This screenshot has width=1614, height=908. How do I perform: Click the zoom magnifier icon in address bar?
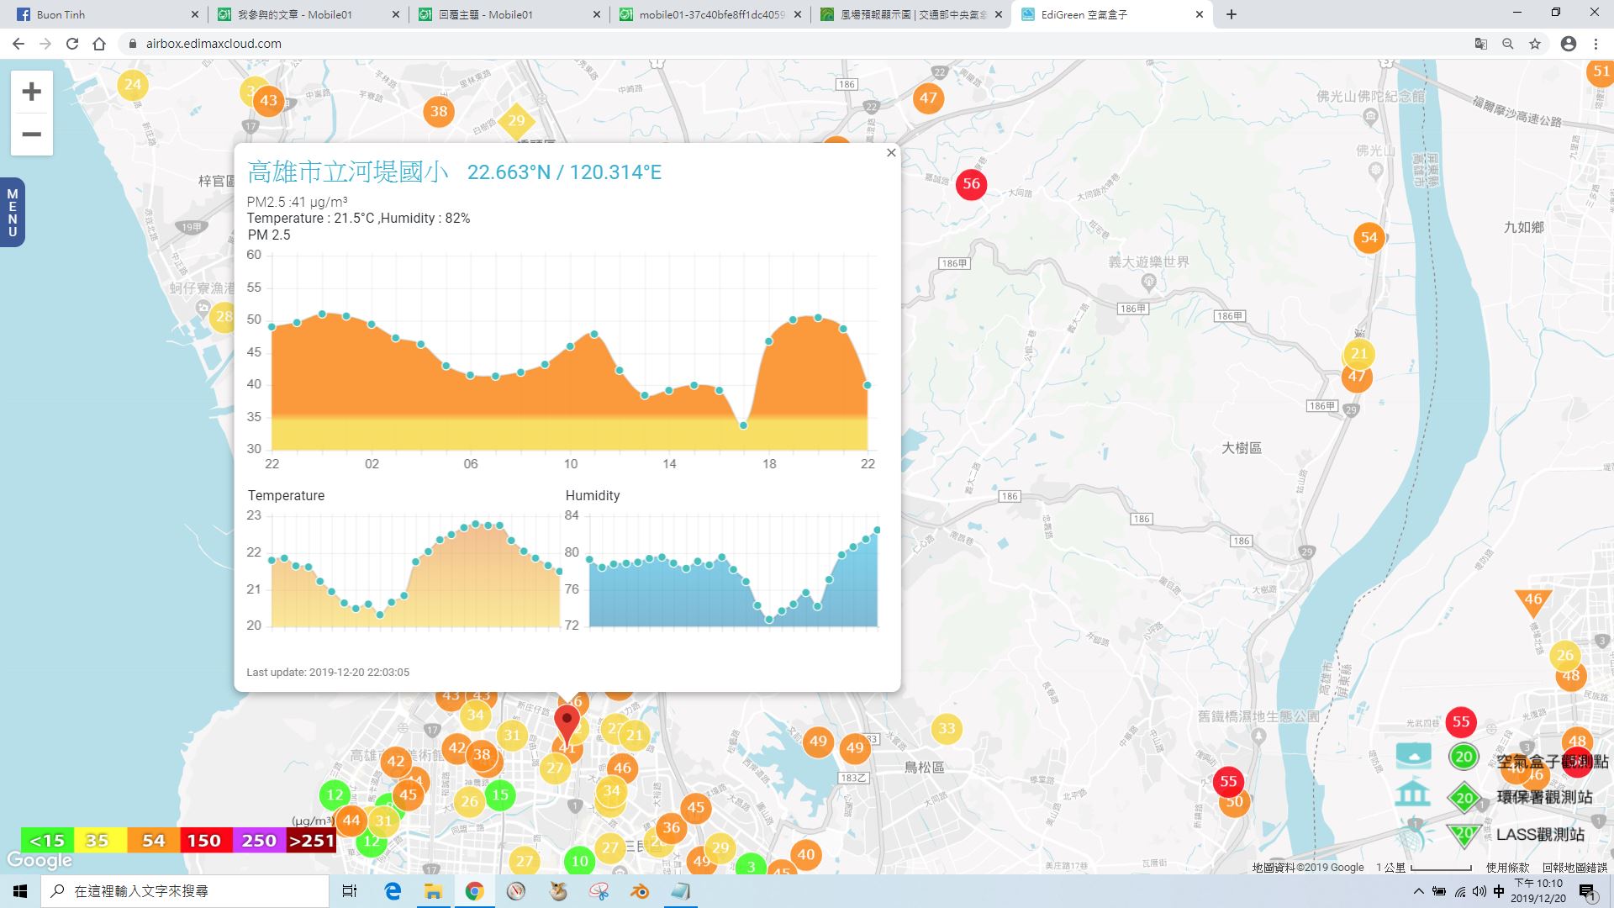pyautogui.click(x=1508, y=44)
